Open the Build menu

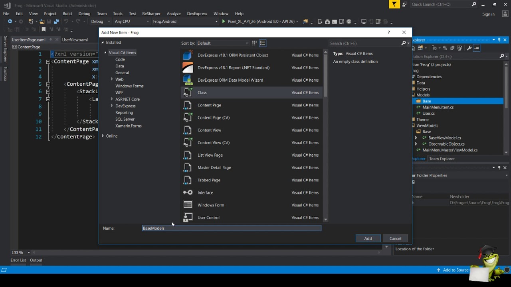click(67, 14)
